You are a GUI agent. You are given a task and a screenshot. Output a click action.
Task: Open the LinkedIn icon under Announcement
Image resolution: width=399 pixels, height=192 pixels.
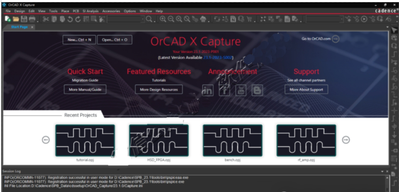208,90
